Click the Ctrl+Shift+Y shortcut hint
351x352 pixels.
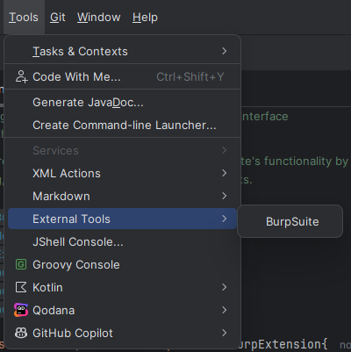pyautogui.click(x=190, y=77)
